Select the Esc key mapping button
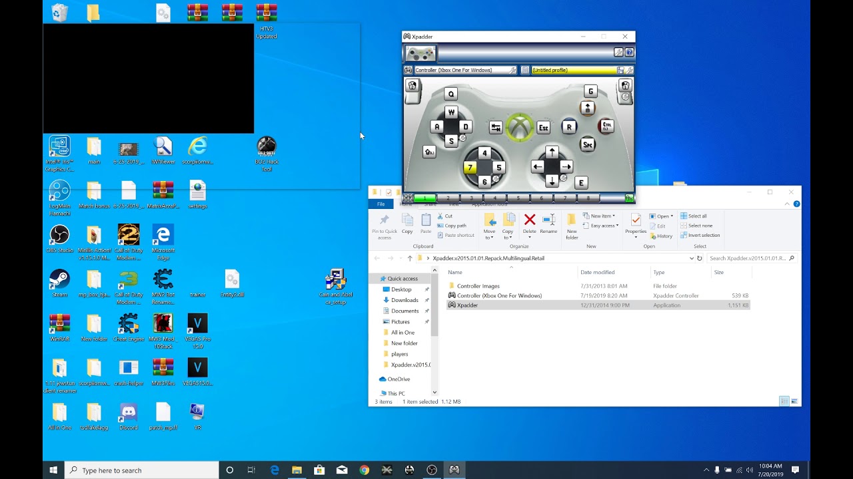 [x=543, y=128]
